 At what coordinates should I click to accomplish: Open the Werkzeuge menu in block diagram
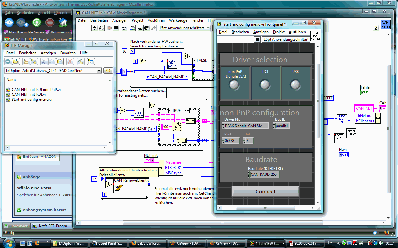click(178, 20)
